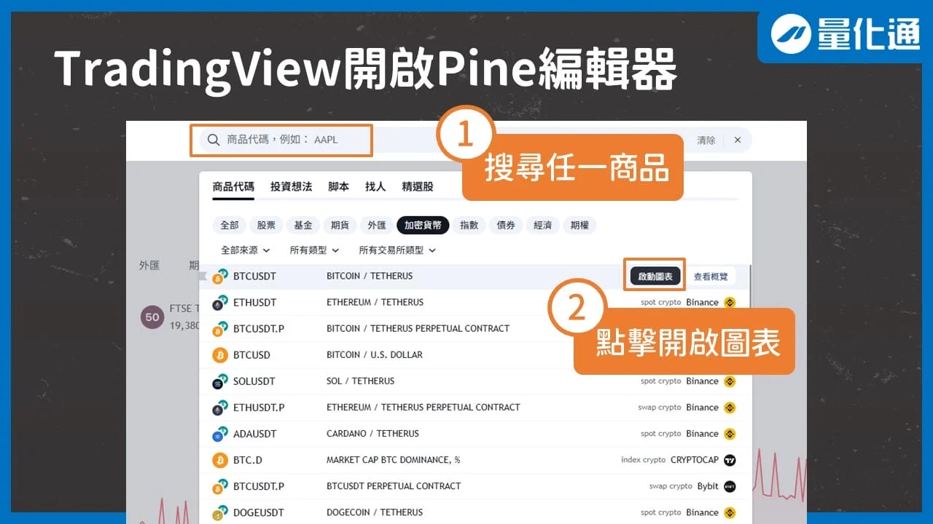This screenshot has width=933, height=524.
Task: Open the 所有交易所類型 dropdown
Action: tap(397, 250)
